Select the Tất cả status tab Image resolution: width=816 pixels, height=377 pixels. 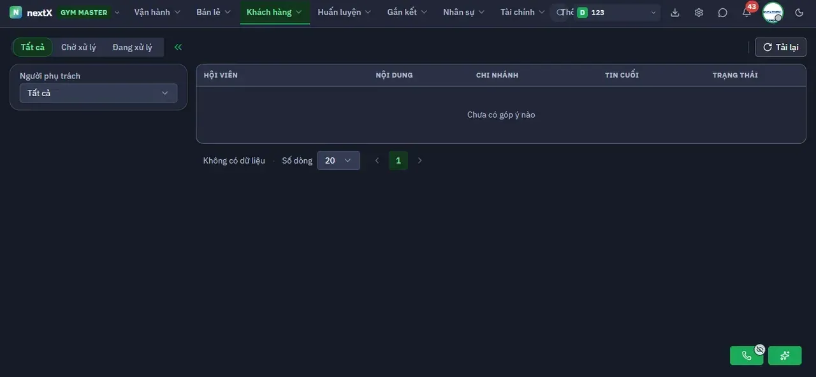coord(33,47)
